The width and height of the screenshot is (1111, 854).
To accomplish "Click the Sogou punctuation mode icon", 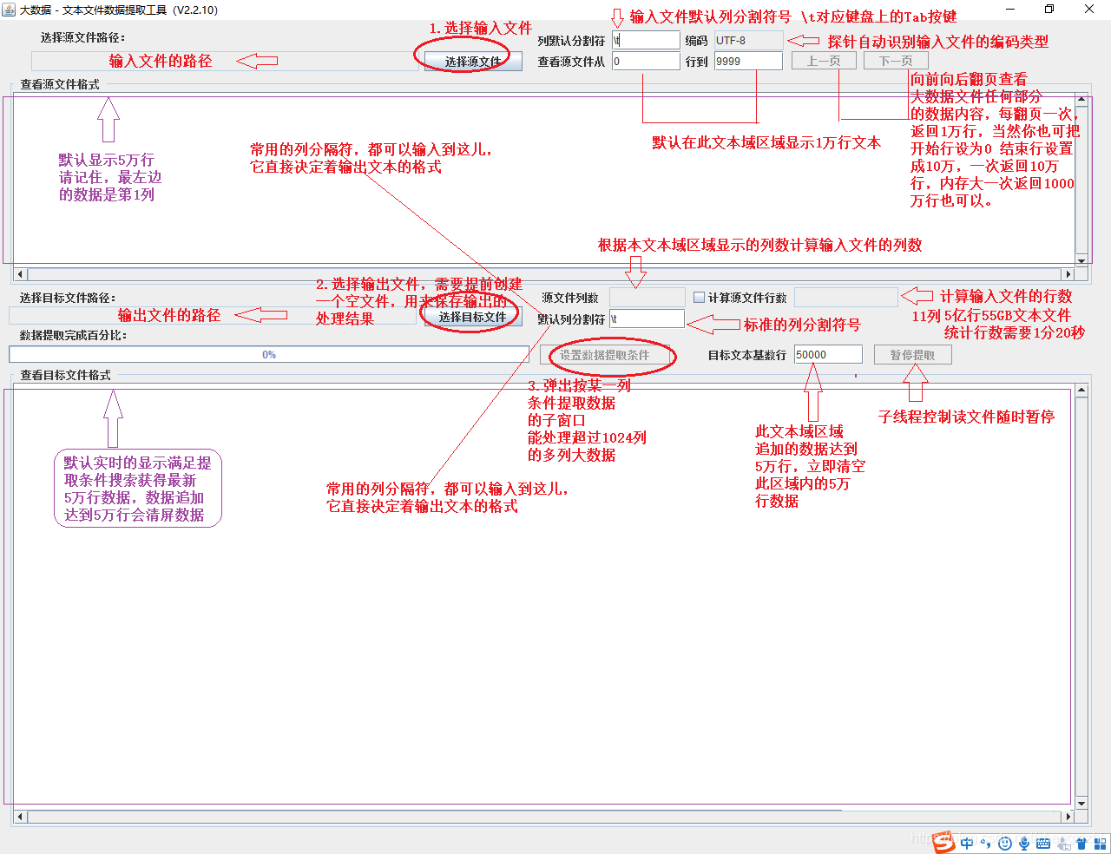I will coord(986,844).
